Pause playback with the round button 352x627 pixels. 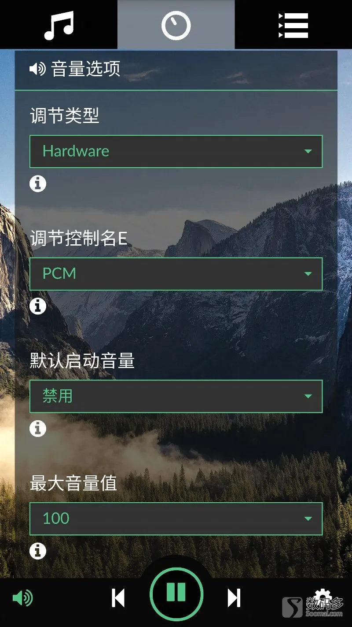click(176, 594)
